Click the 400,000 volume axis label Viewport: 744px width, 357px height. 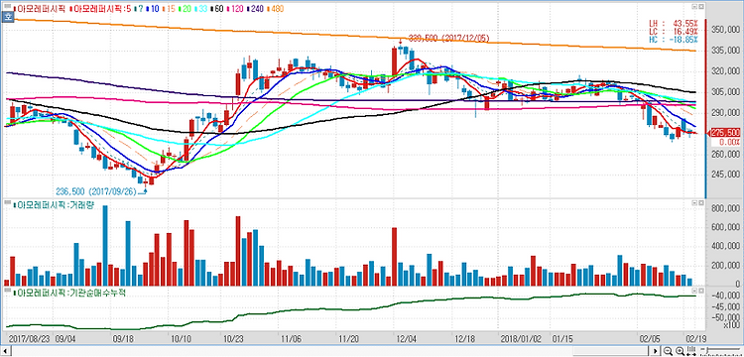(725, 247)
